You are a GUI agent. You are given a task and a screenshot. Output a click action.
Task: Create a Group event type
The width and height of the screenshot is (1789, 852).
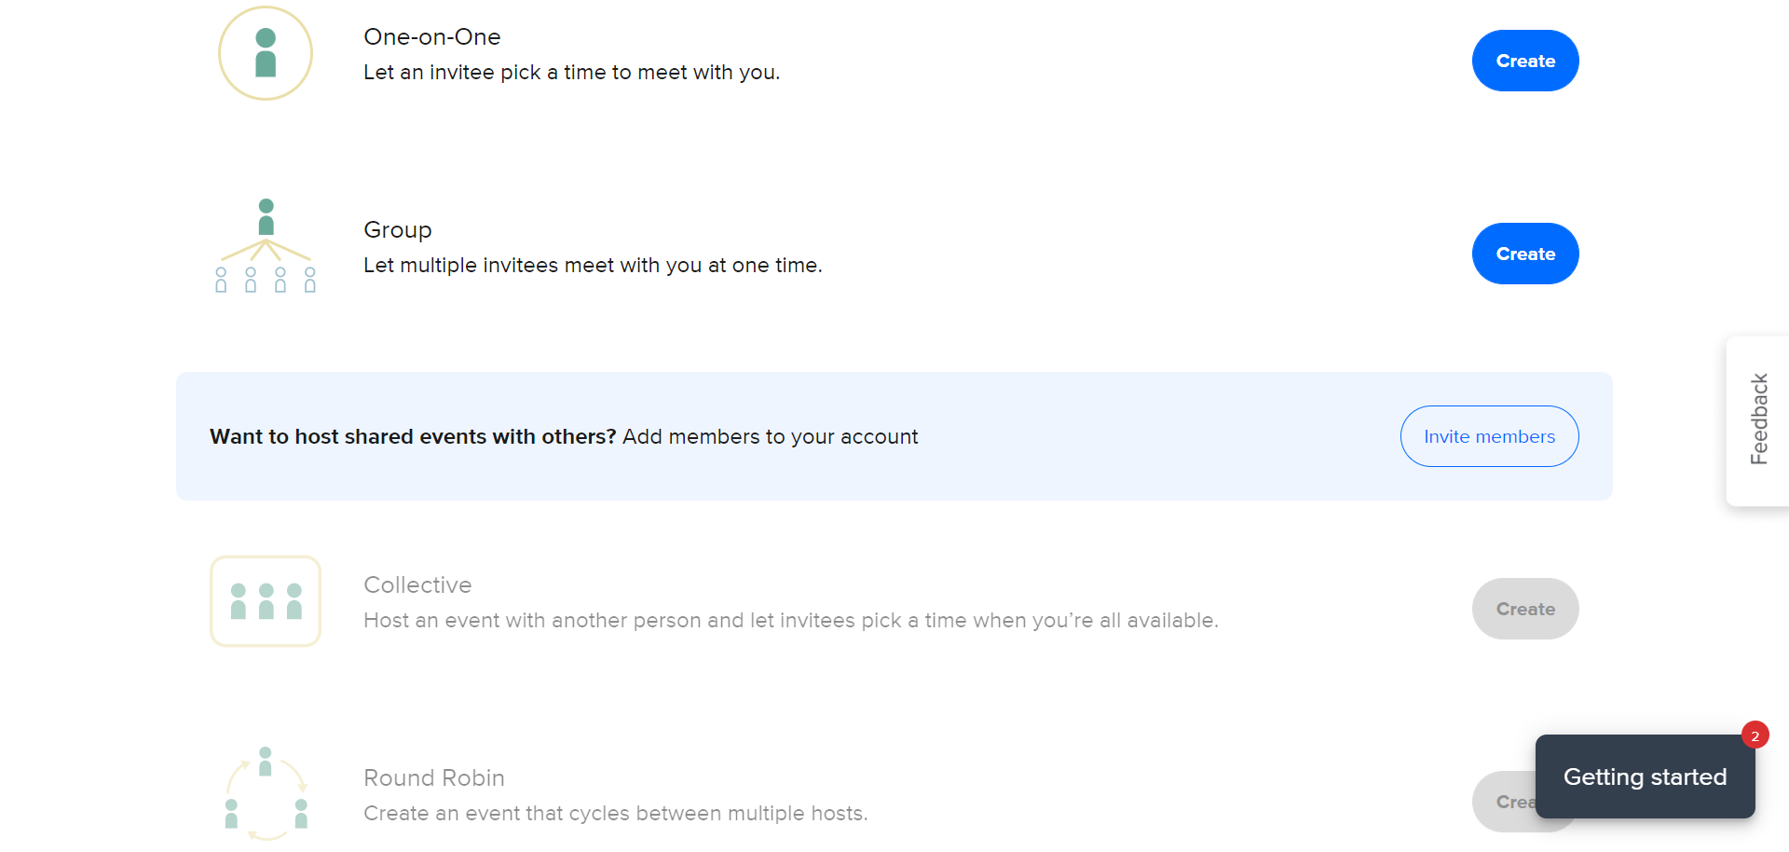[1524, 254]
